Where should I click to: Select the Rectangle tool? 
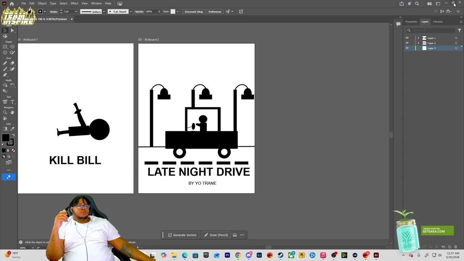[5, 47]
